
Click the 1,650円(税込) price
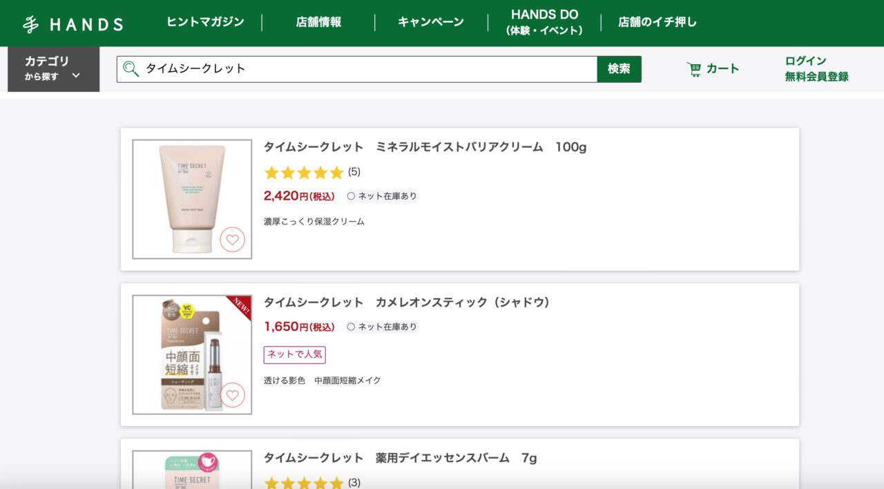(x=299, y=327)
